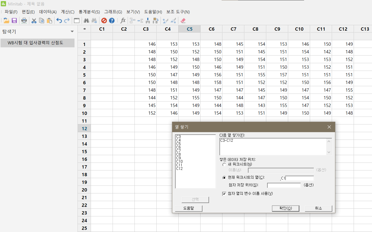Image resolution: width=372 pixels, height=232 pixels.
Task: Click the 확인(O) button
Action: [285, 208]
